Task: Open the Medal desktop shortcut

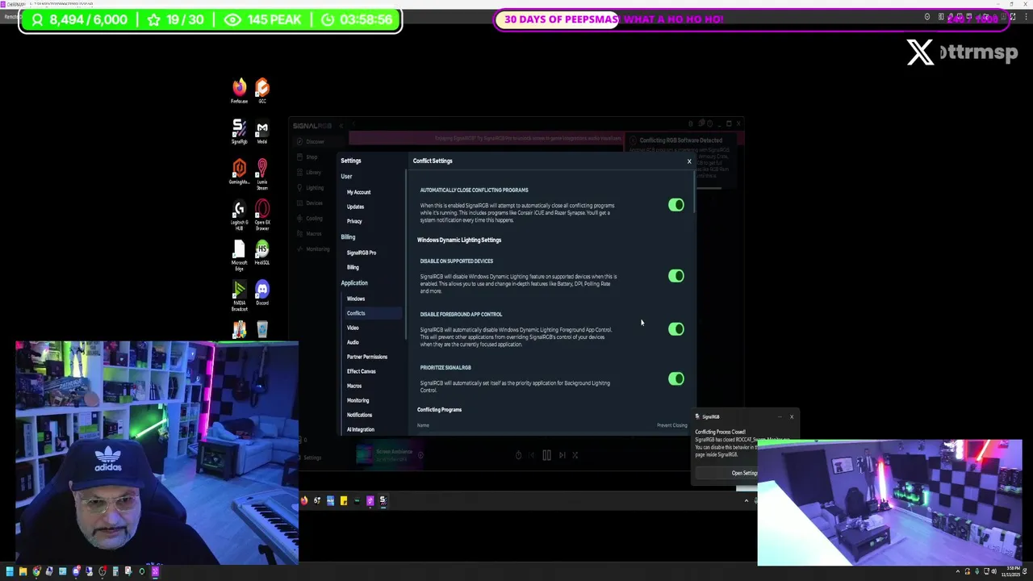Action: tap(262, 132)
